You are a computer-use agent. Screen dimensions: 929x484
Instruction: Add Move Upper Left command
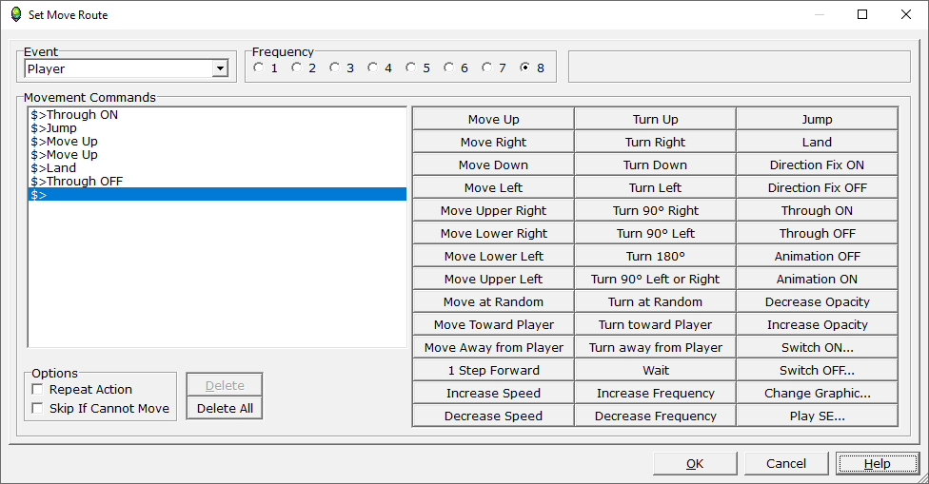(x=493, y=279)
